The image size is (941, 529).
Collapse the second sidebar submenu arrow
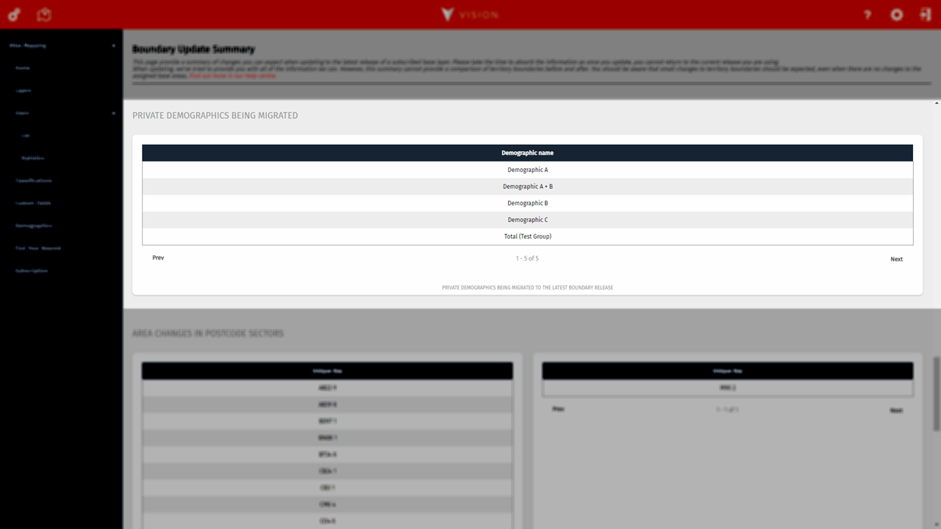click(113, 113)
